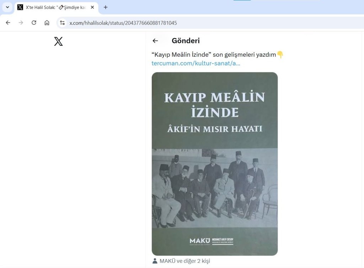
Task: Click the X logo home icon
Action: 59,41
